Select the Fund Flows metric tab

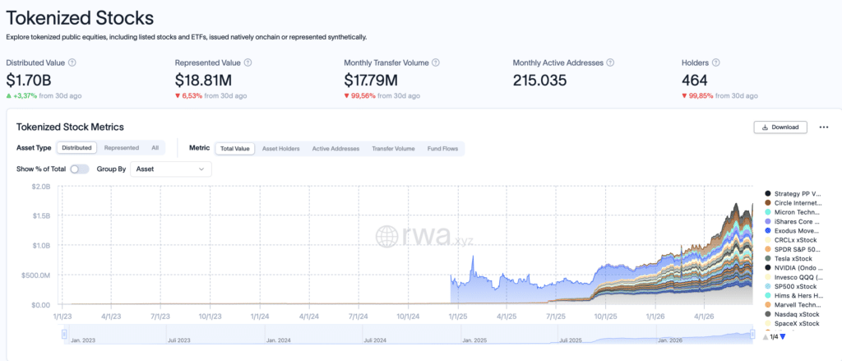tap(442, 148)
